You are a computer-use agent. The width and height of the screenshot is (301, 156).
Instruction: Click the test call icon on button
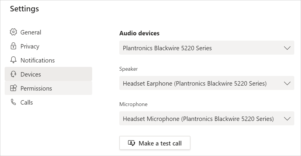(132, 143)
